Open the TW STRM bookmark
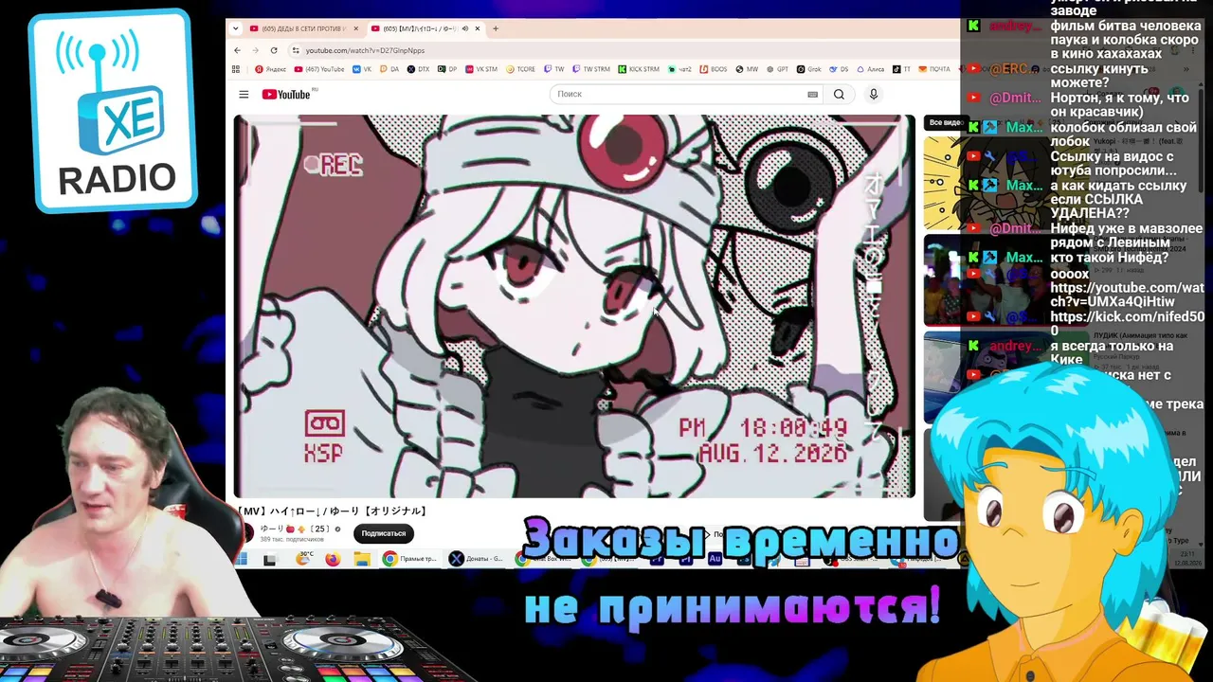 coord(591,69)
